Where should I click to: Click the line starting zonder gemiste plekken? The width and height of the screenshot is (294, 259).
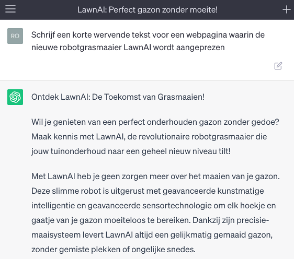114,250
